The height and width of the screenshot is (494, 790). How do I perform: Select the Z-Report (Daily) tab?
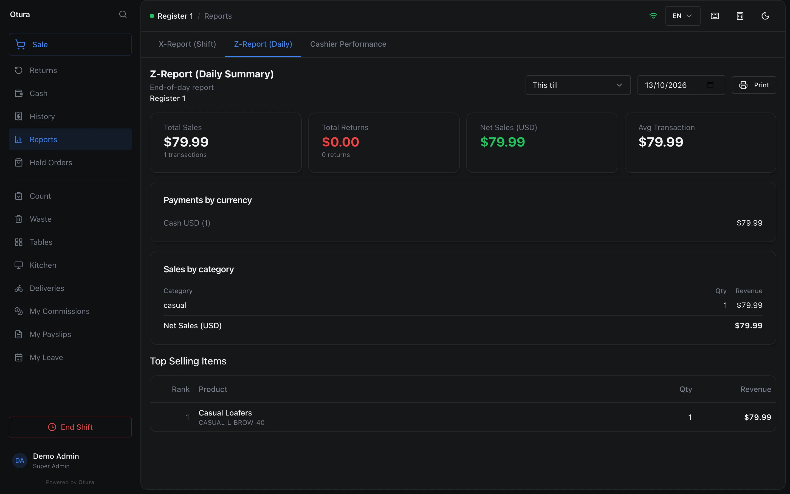(x=263, y=44)
